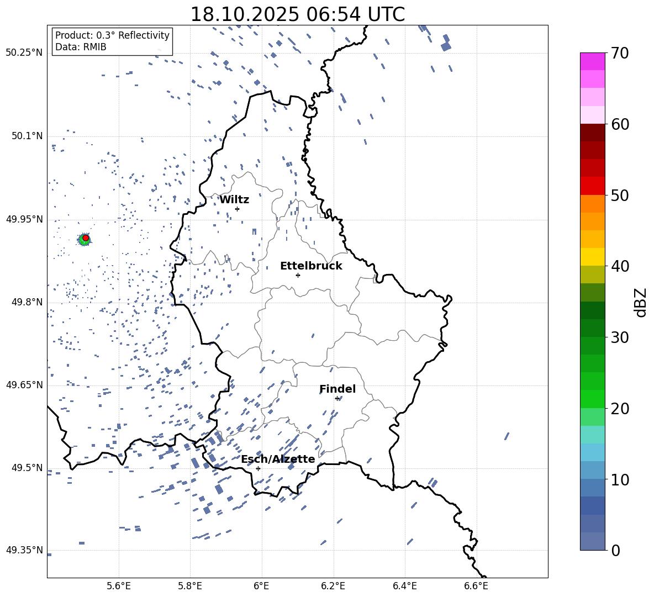The height and width of the screenshot is (597, 654).
Task: Pick the bright green swatch just above 20
Action: 592,399
